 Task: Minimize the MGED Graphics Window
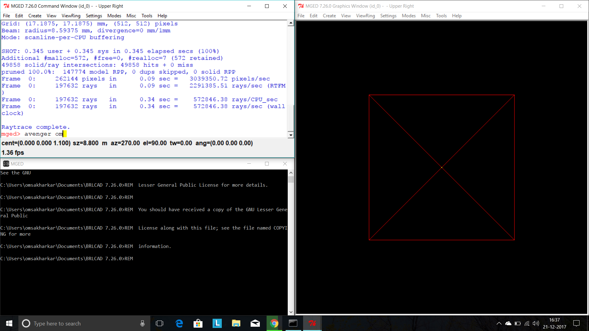(x=544, y=6)
